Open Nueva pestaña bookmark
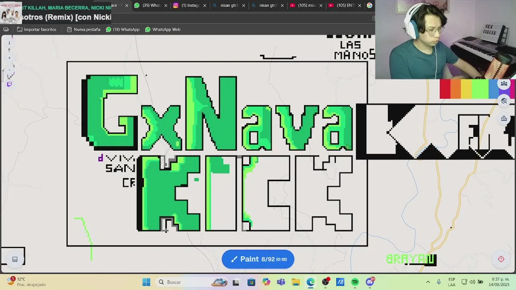The image size is (516, 290). pyautogui.click(x=83, y=29)
